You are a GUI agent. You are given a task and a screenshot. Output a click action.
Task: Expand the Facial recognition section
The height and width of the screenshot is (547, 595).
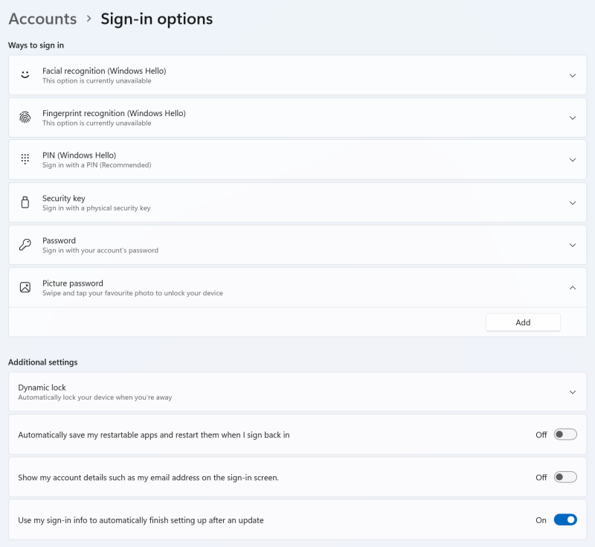[573, 75]
